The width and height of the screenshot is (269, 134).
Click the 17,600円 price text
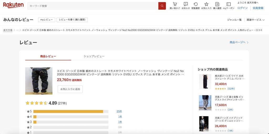pos(221,105)
